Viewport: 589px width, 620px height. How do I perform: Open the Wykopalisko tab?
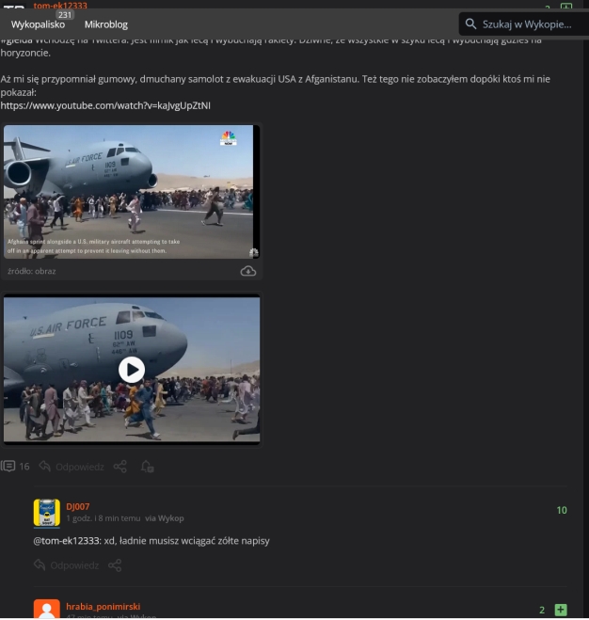(38, 24)
